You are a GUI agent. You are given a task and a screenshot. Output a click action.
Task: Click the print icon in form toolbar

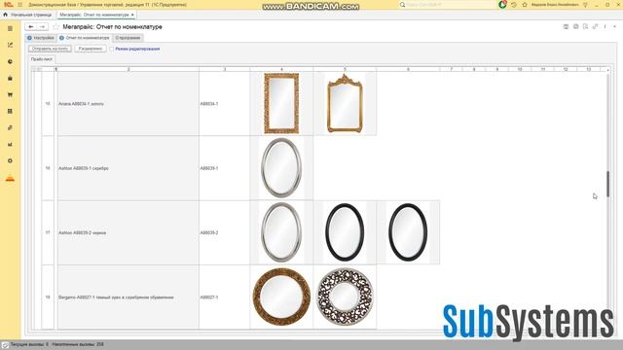click(575, 26)
